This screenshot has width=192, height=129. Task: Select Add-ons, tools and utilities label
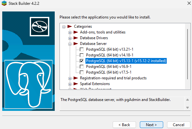point(103,32)
